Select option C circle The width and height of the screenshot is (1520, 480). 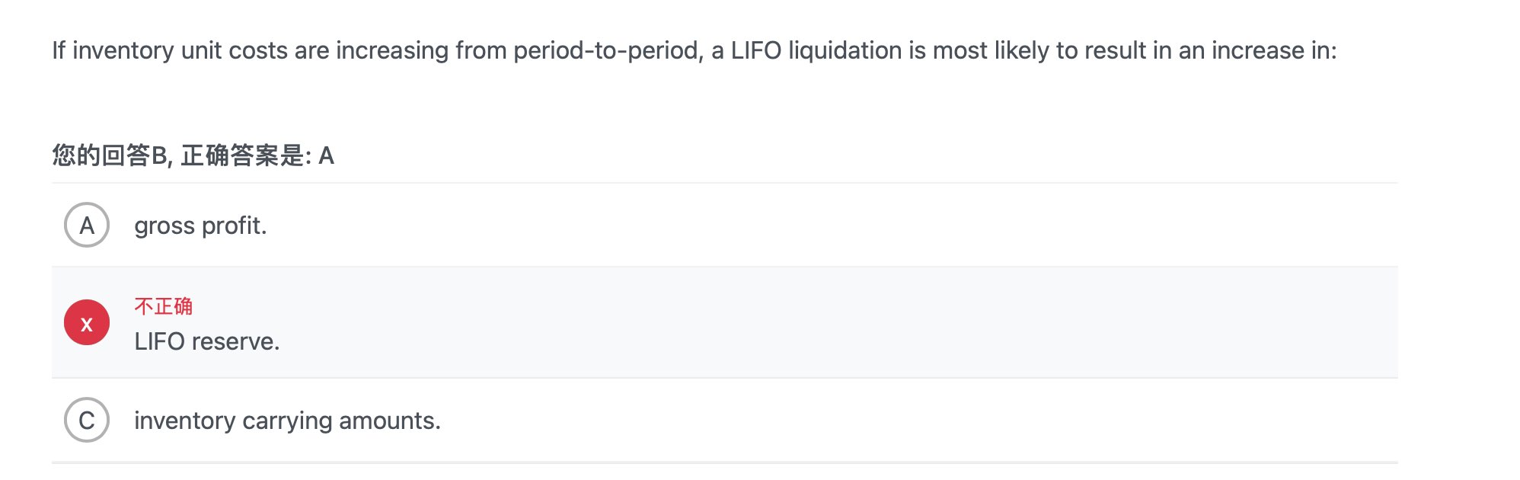87,420
